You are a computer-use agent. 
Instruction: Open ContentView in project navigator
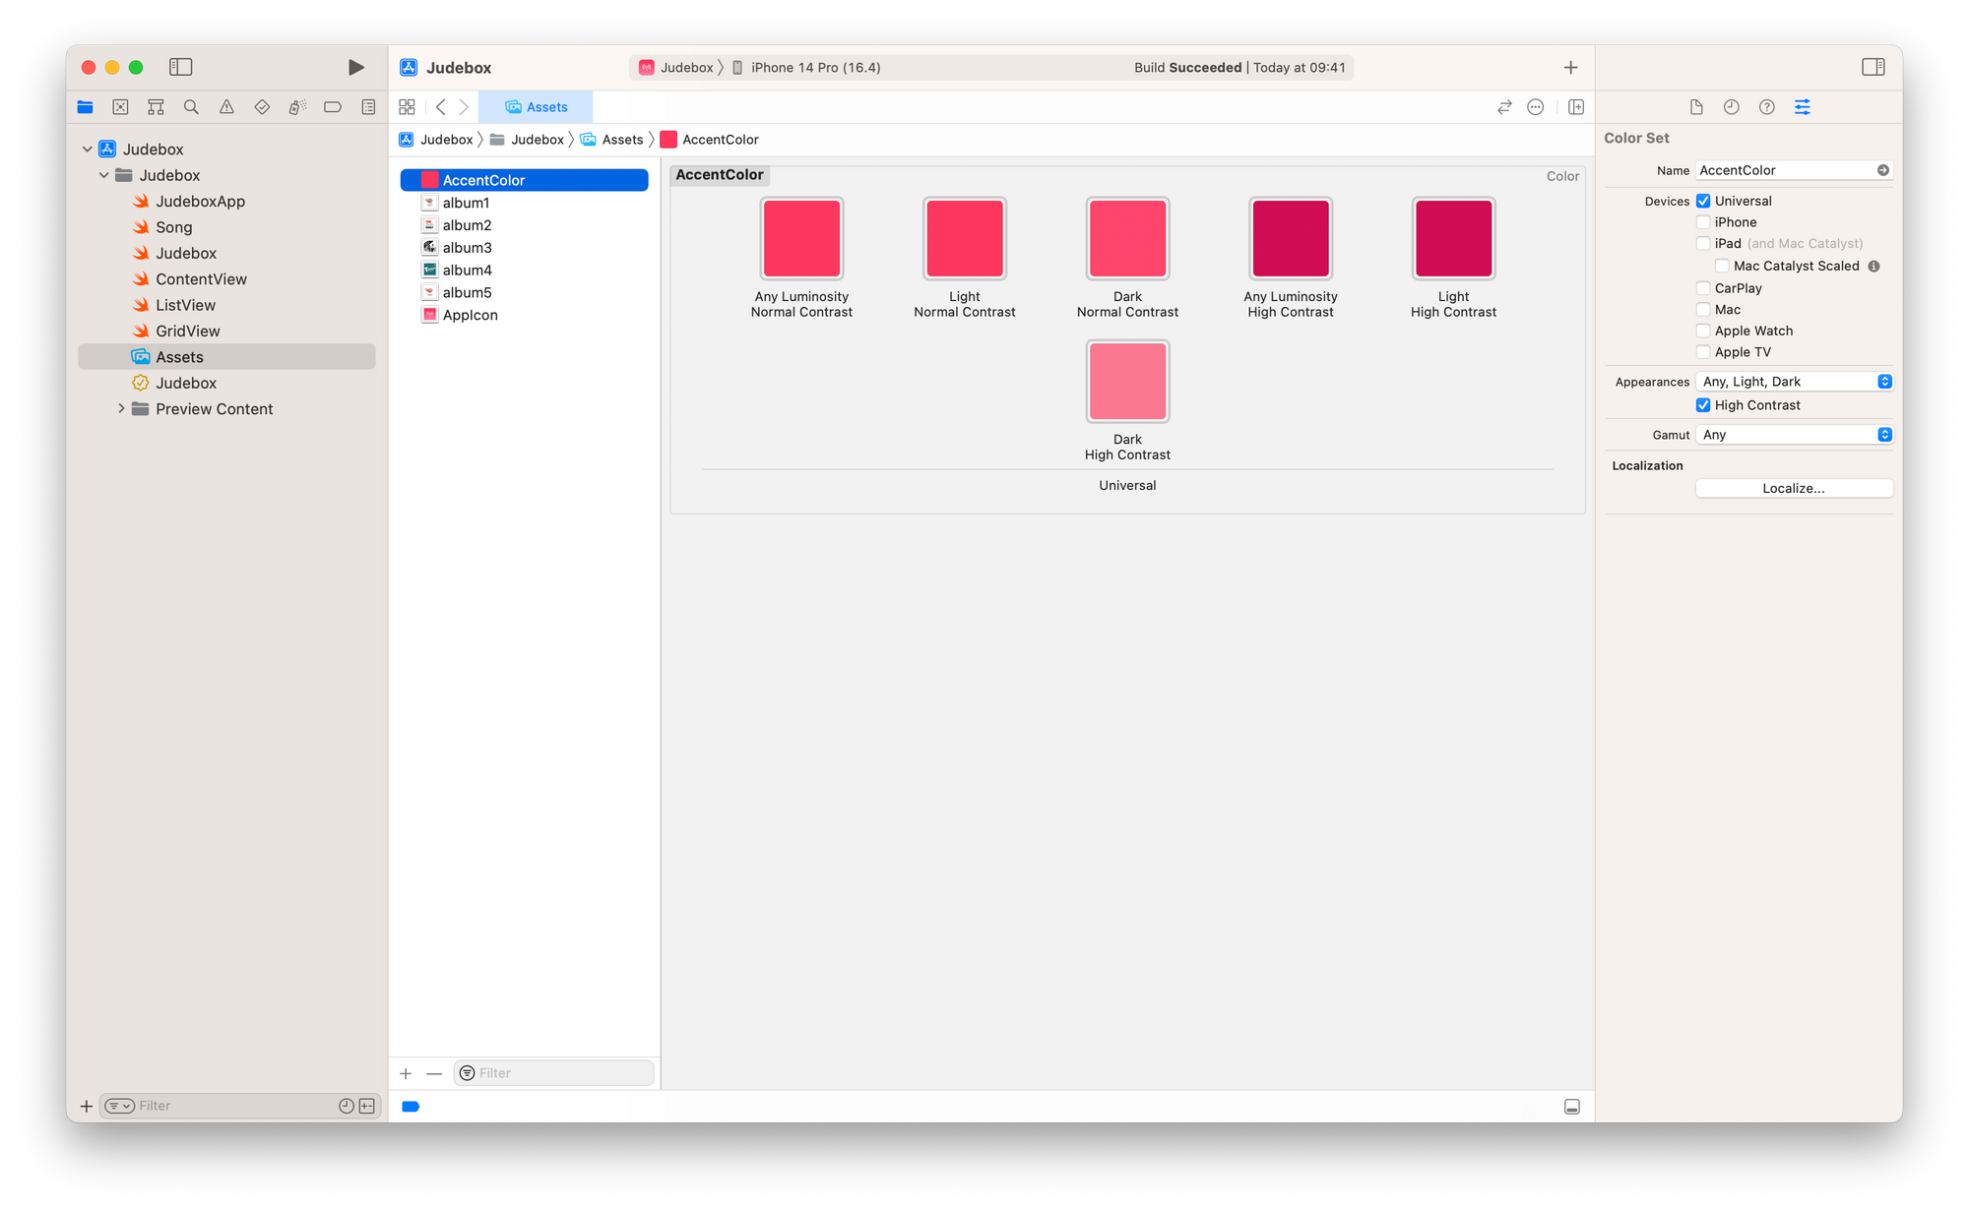(x=201, y=279)
